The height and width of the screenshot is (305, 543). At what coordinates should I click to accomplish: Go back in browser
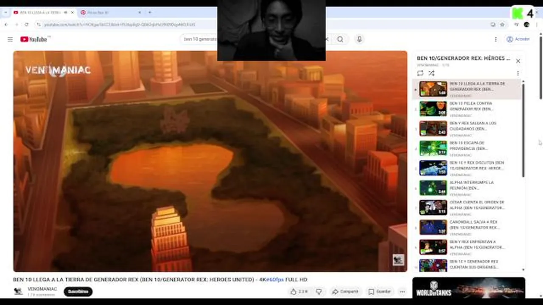(x=6, y=25)
